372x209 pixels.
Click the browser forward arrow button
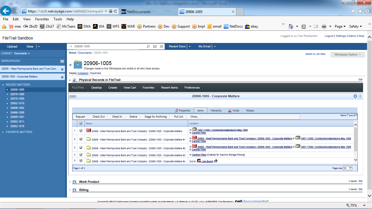(x=16, y=11)
